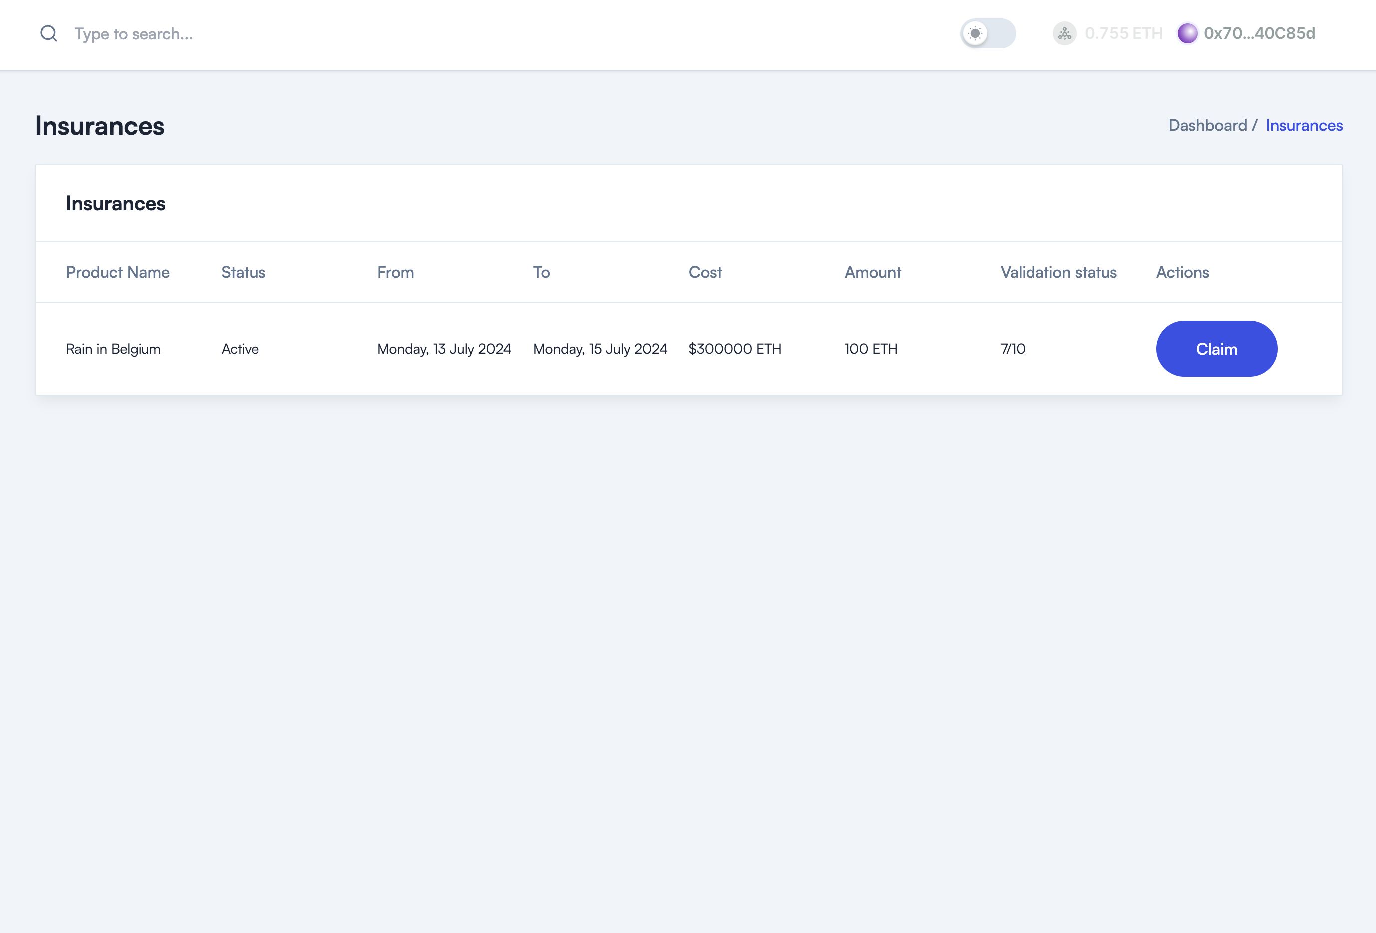Click the Validation status column header
Viewport: 1376px width, 933px height.
point(1058,273)
